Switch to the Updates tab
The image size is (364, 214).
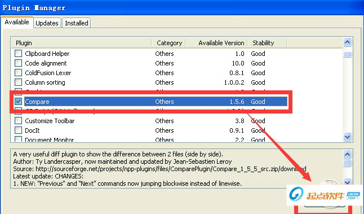pyautogui.click(x=47, y=23)
